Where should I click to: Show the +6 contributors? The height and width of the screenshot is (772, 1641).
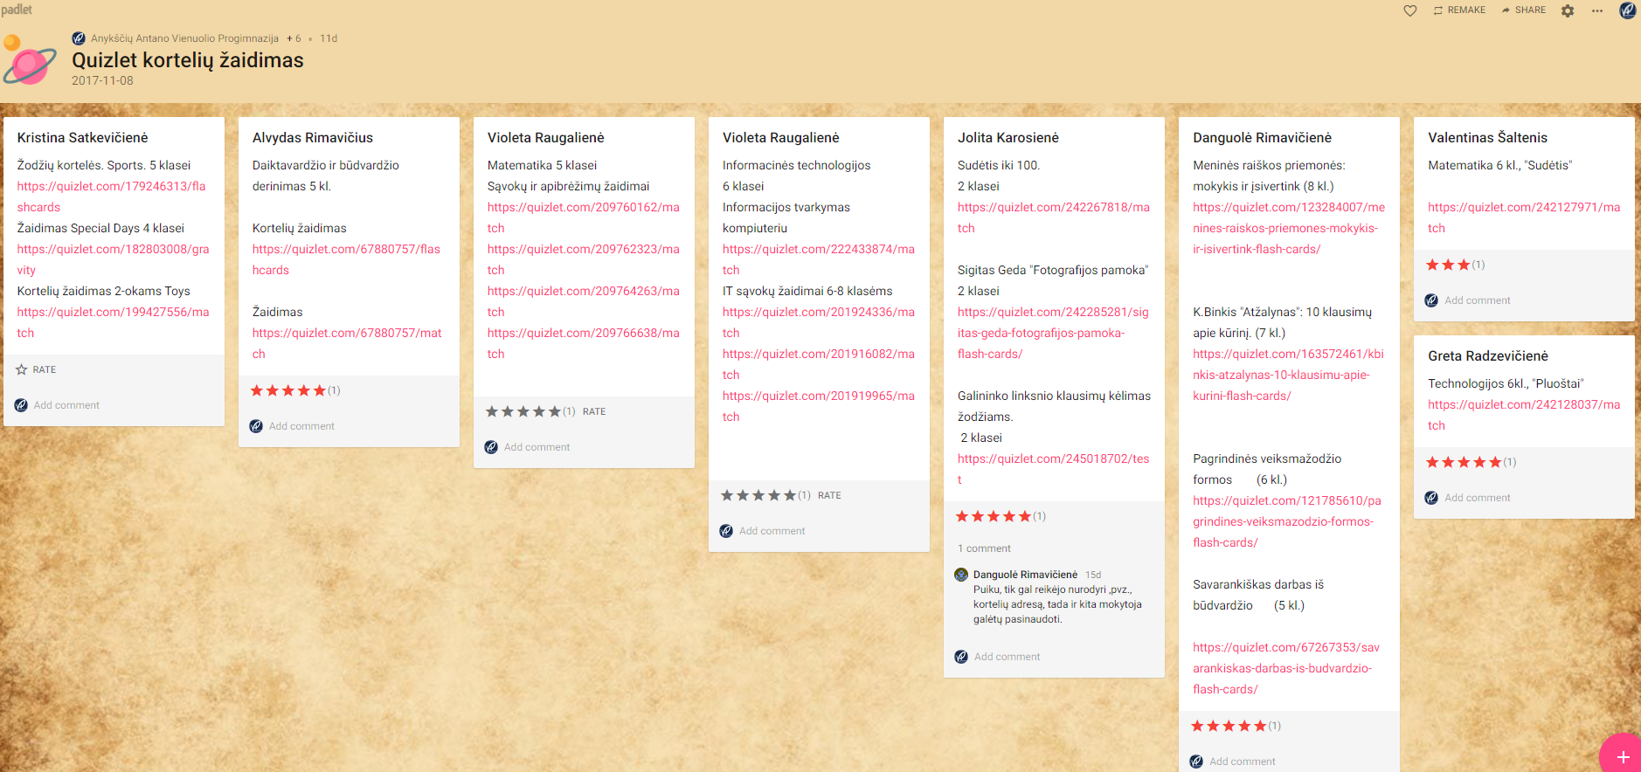[x=294, y=38]
